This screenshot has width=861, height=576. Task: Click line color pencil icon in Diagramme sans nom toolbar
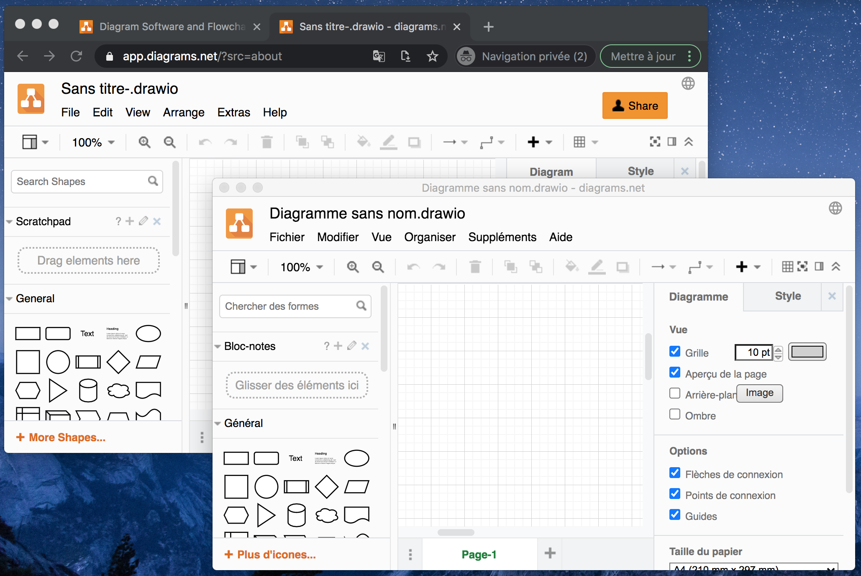tap(597, 267)
